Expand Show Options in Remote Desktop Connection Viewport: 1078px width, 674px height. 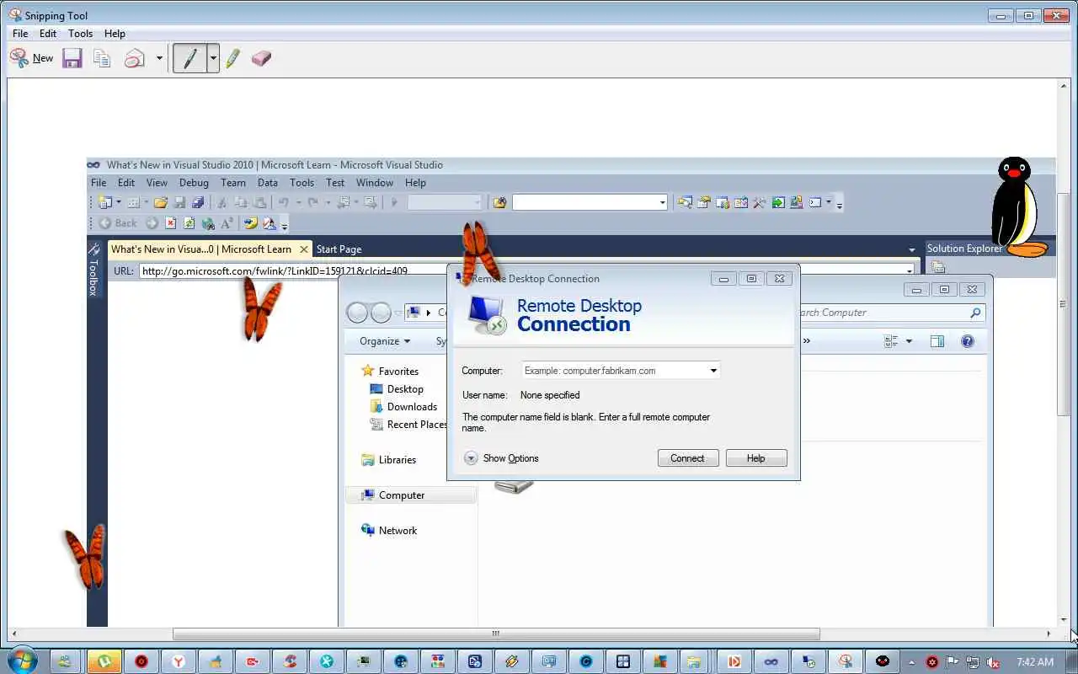point(501,458)
